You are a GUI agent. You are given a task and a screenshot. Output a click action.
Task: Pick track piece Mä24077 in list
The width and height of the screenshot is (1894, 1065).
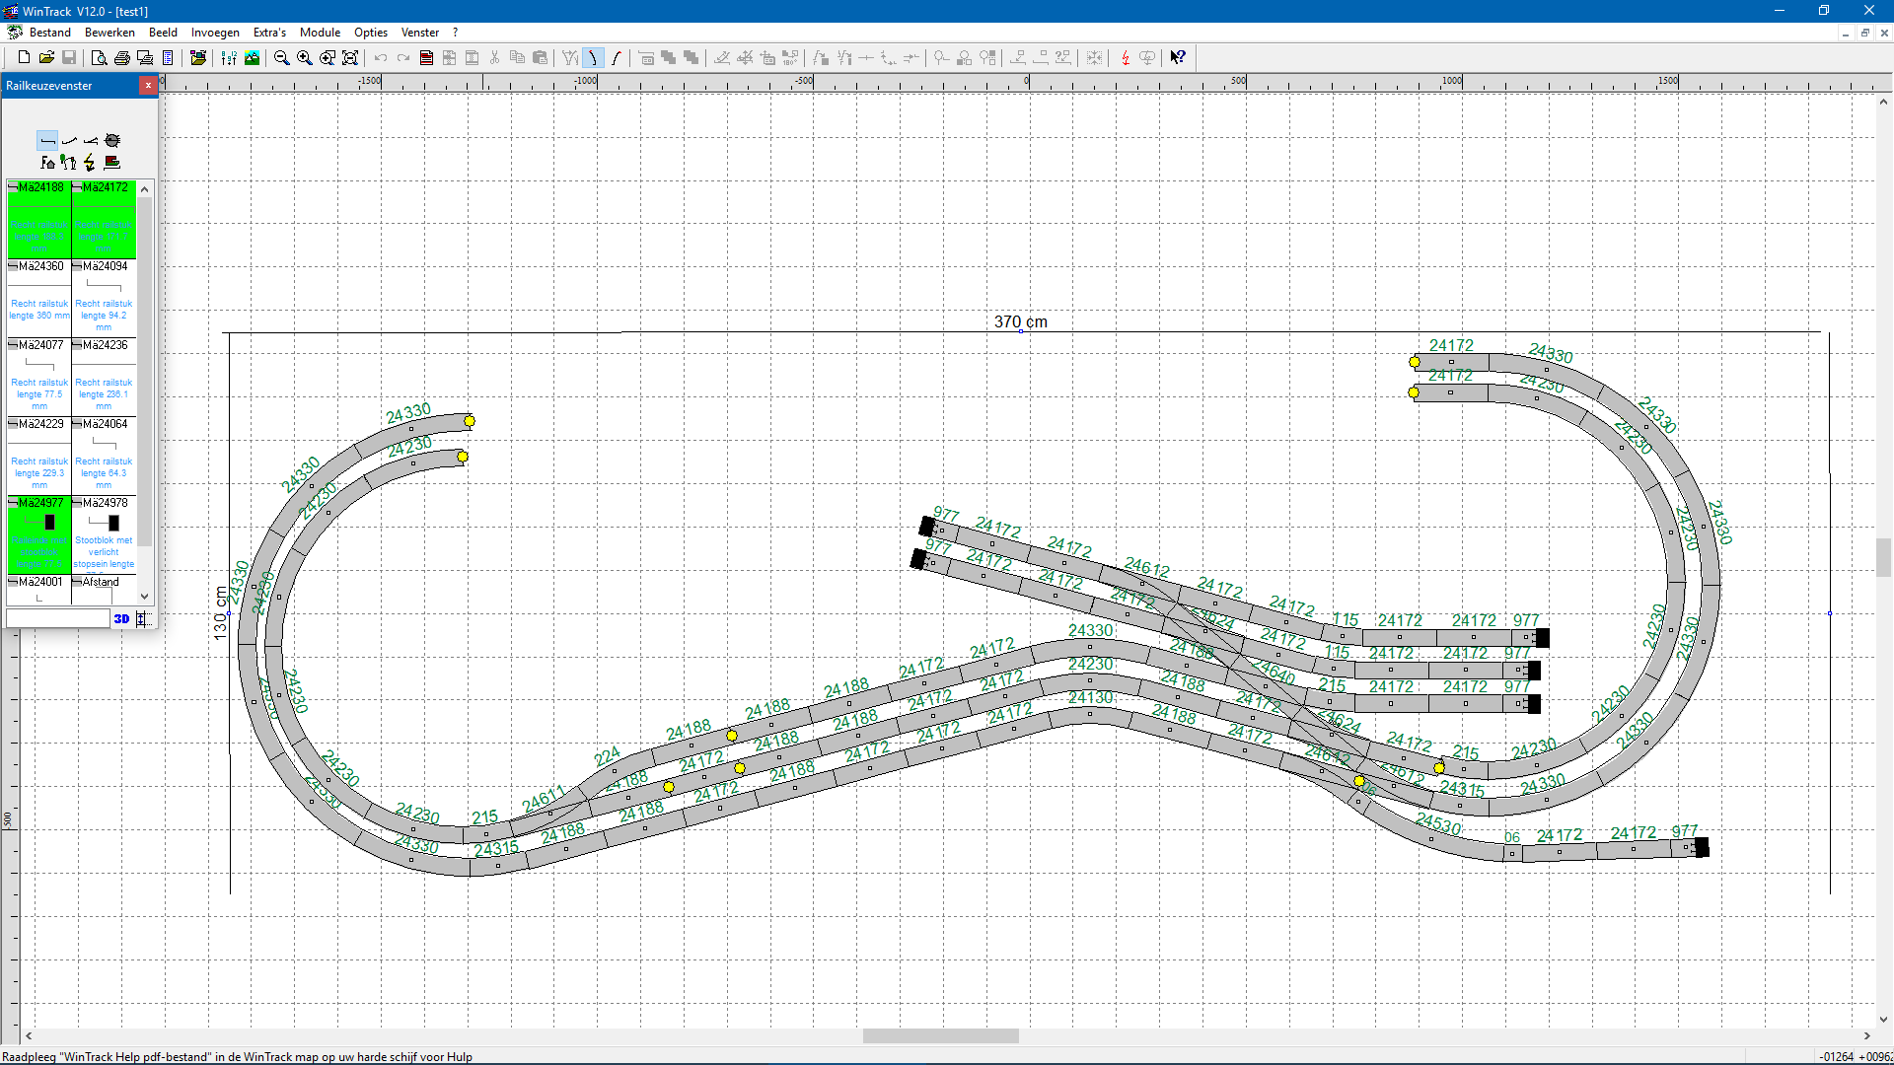[39, 377]
